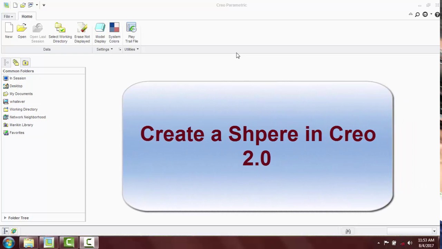The height and width of the screenshot is (249, 442).
Task: Click Open in the quick access toolbar
Action: pyautogui.click(x=23, y=5)
